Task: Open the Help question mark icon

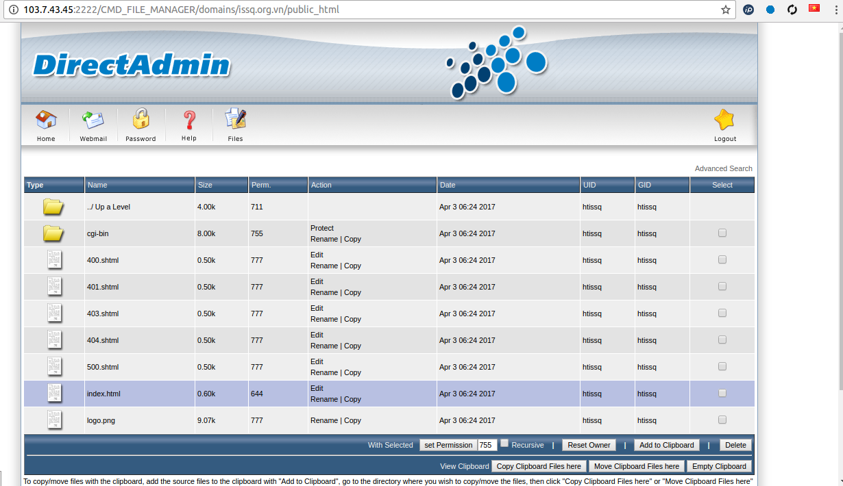Action: click(x=189, y=120)
